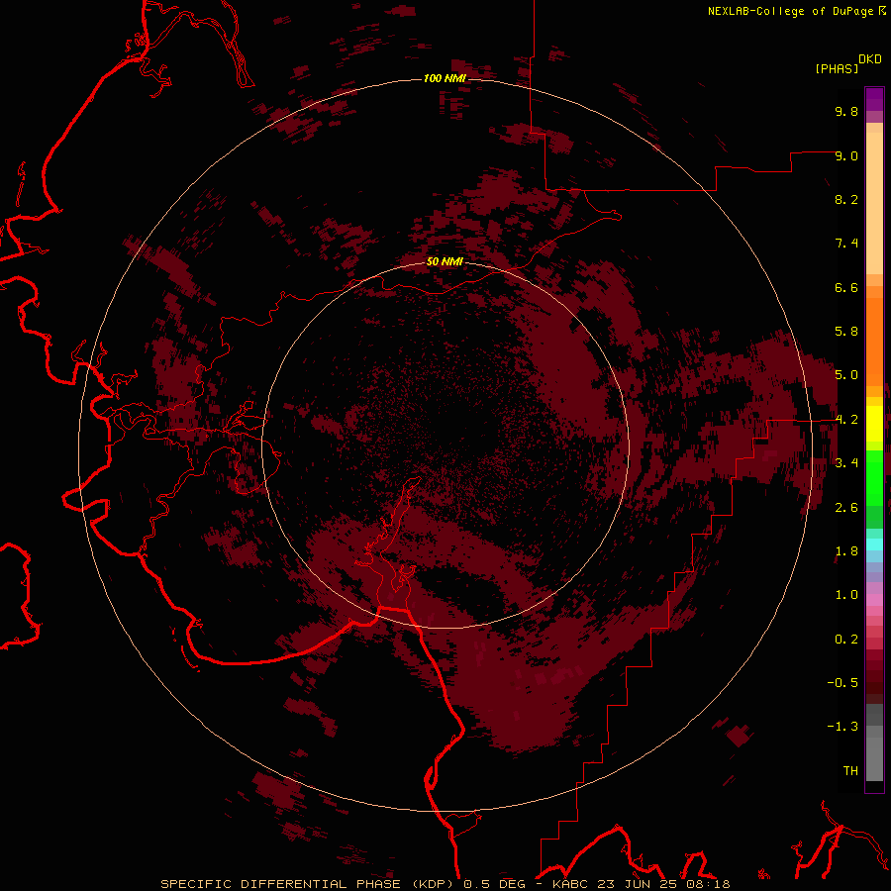Viewport: 891px width, 891px height.
Task: Click the 9.0 scale value
Action: click(x=846, y=155)
